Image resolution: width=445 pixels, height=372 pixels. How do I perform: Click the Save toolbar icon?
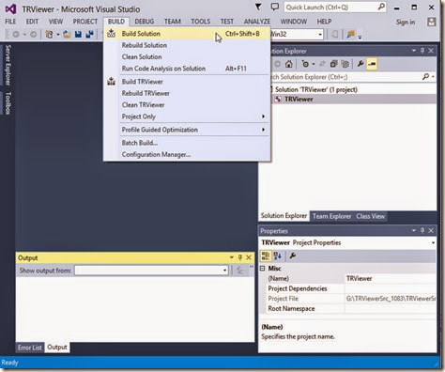click(x=78, y=34)
